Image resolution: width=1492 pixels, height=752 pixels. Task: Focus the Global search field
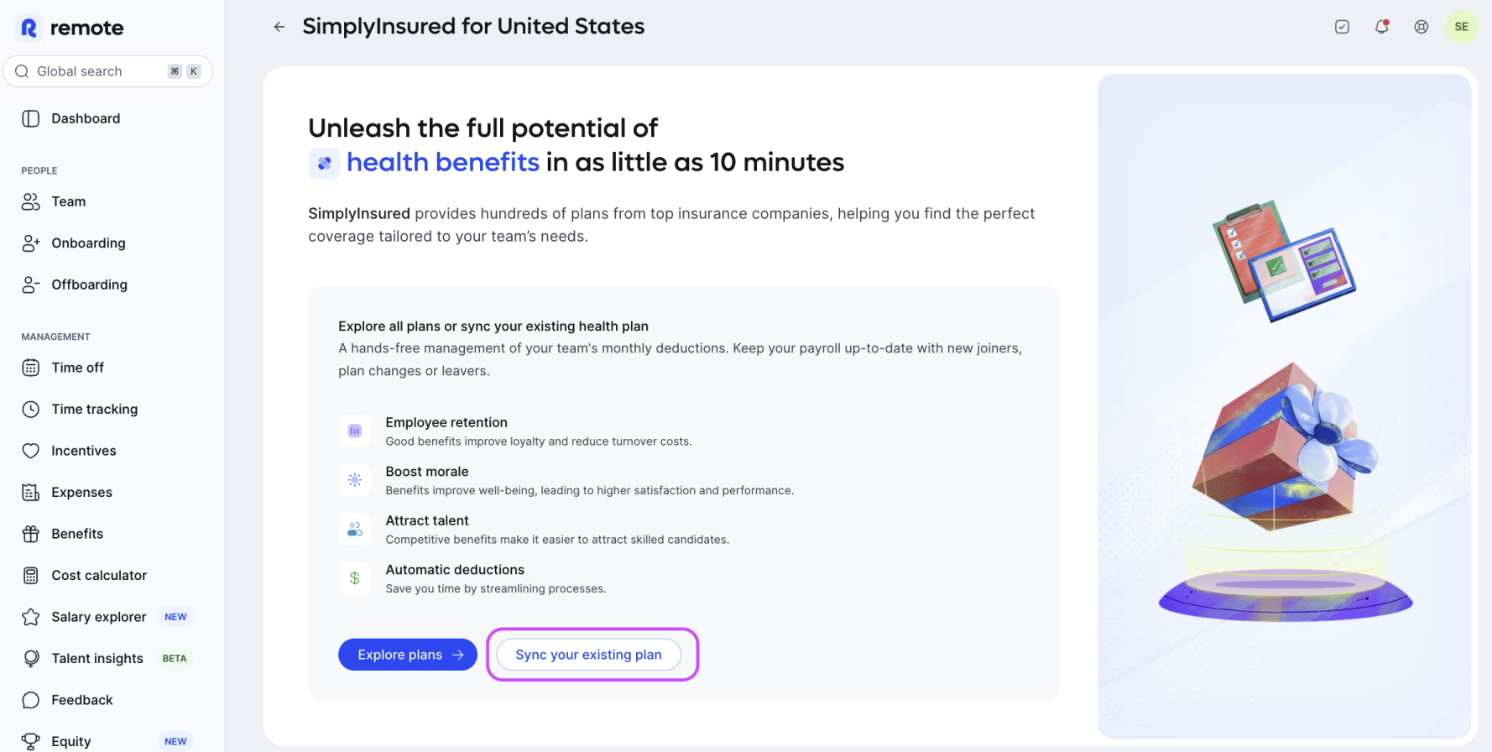click(x=101, y=71)
